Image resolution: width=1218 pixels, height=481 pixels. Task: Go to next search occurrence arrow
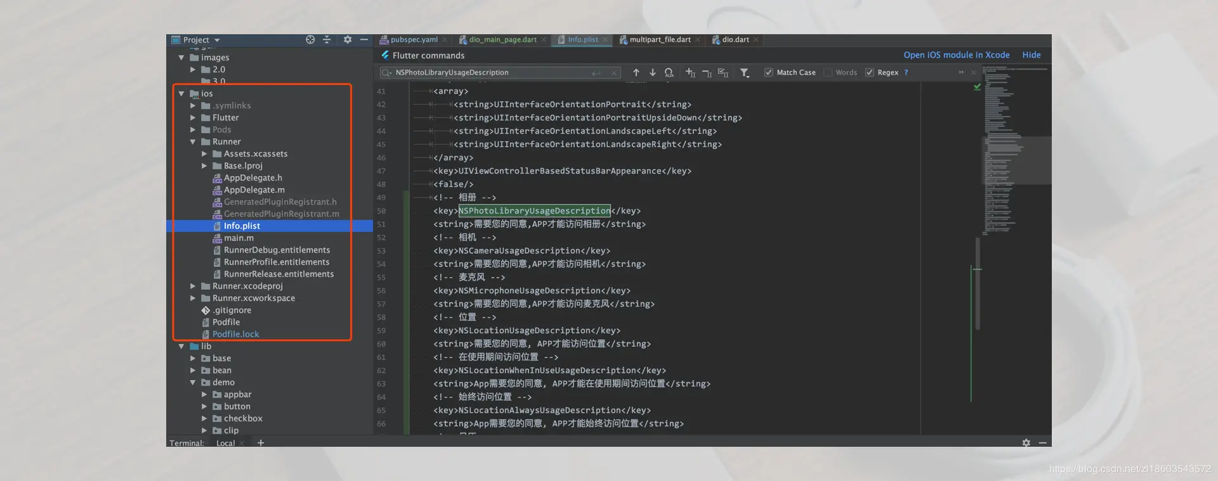pos(653,72)
